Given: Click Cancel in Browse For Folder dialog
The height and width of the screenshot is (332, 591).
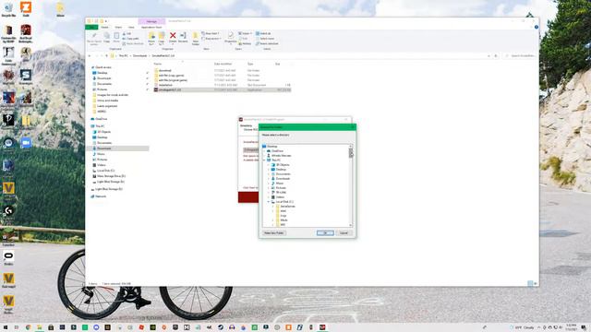Looking at the screenshot, I should click(x=344, y=233).
